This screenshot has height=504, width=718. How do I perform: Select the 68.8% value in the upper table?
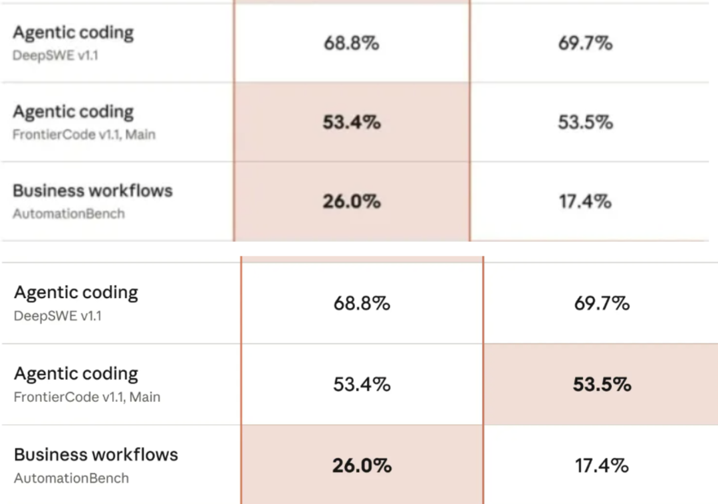point(351,43)
